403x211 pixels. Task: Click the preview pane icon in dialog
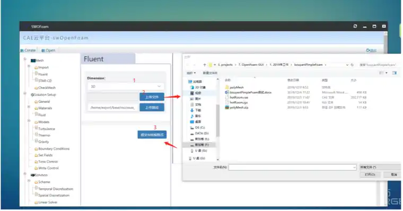(395, 73)
